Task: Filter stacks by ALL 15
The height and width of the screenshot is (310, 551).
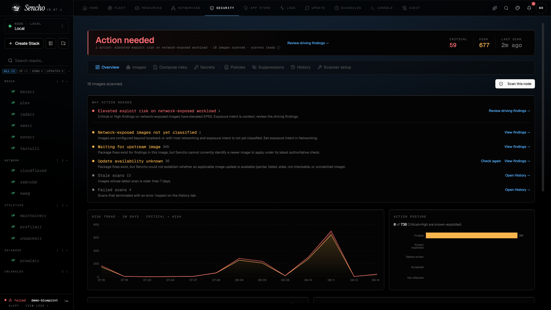Action: [x=9, y=71]
